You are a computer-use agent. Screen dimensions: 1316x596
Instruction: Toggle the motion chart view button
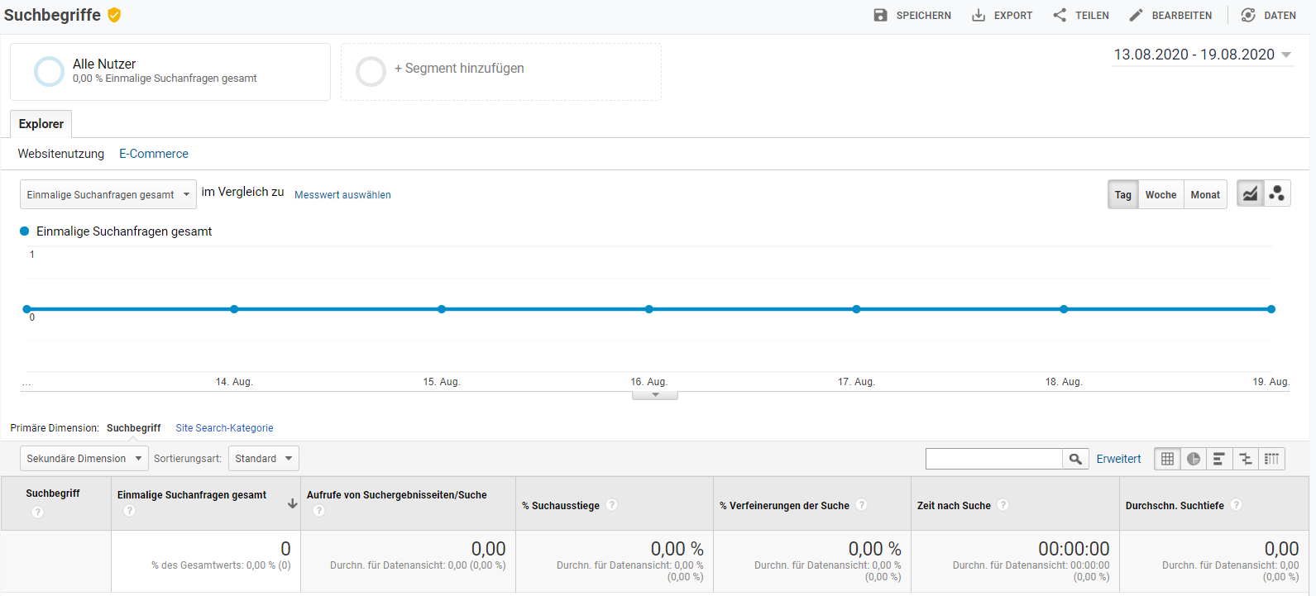1277,193
